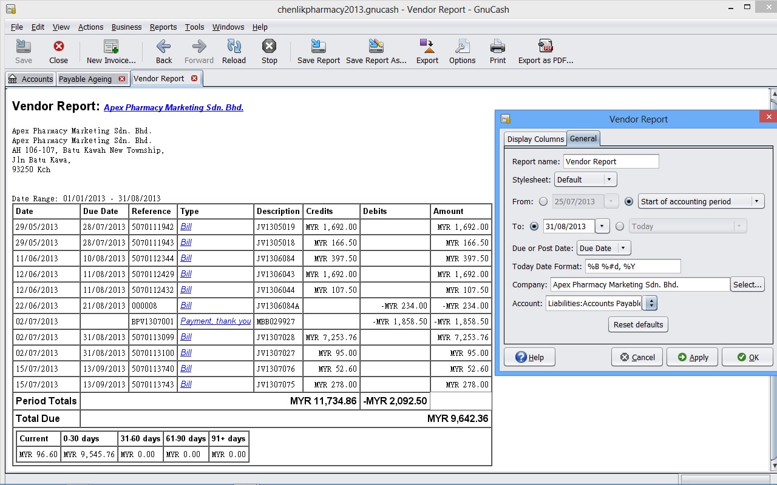The image size is (777, 485).
Task: Select From relative-period radio button
Action: [x=629, y=201]
